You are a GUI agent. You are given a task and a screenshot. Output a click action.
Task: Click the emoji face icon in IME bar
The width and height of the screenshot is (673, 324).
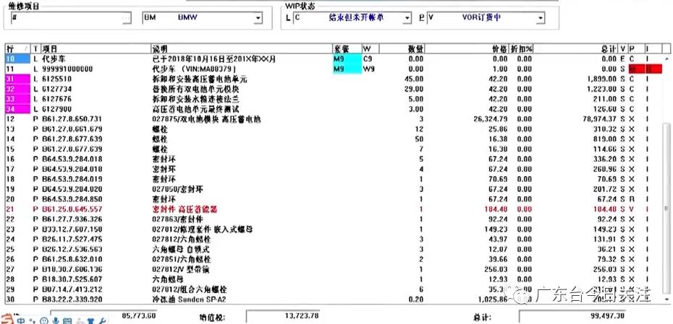coord(43,320)
